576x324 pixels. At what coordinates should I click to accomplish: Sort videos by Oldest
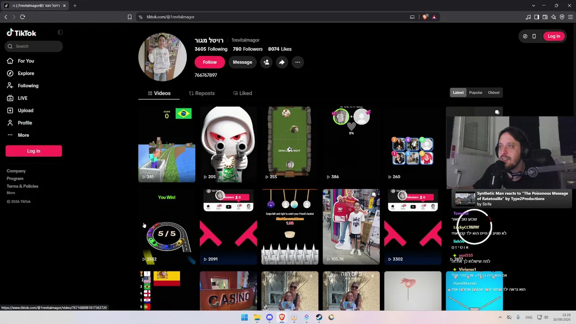pyautogui.click(x=494, y=93)
